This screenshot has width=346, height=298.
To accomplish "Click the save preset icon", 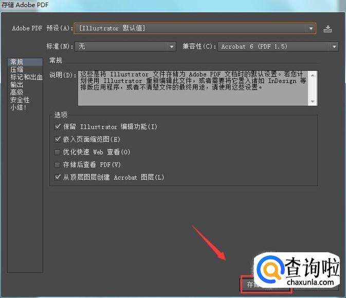I will point(327,29).
